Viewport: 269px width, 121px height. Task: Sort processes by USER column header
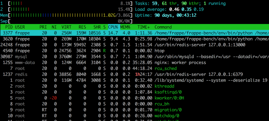[x=20, y=27]
